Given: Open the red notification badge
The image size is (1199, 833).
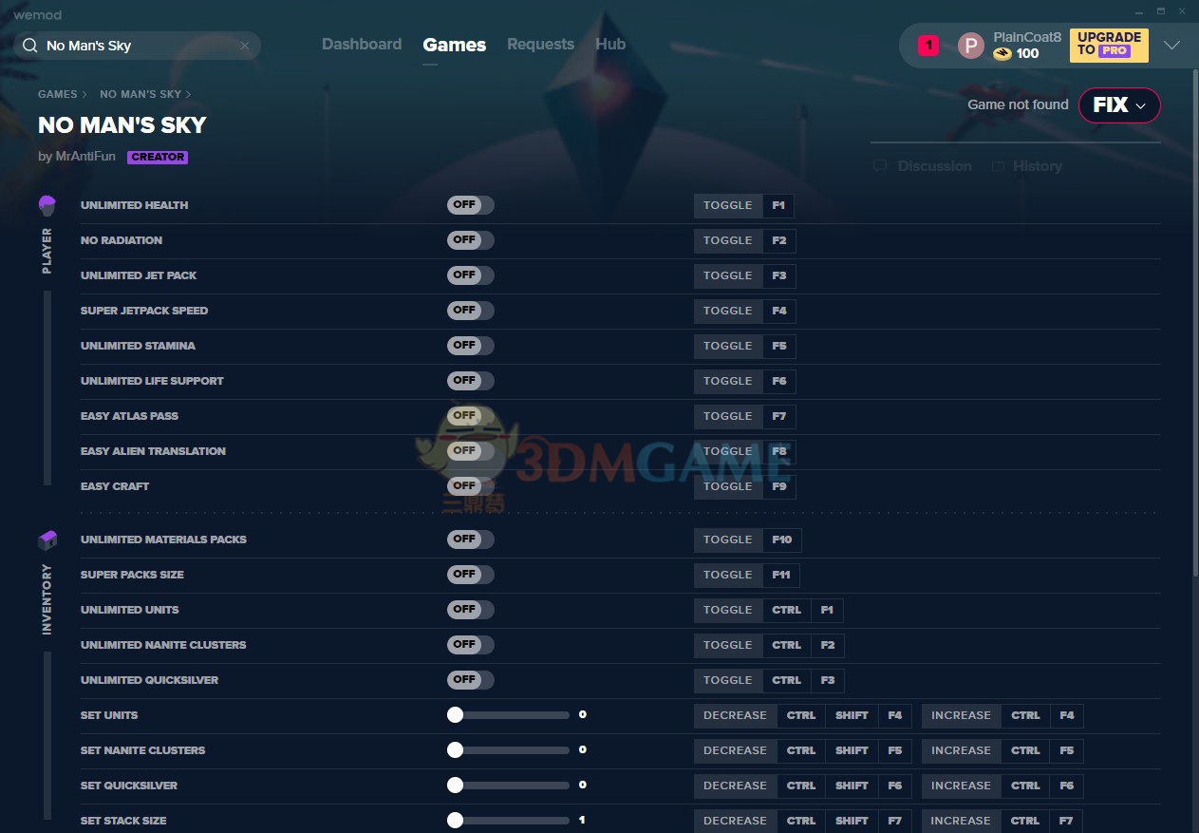Looking at the screenshot, I should click(x=928, y=45).
